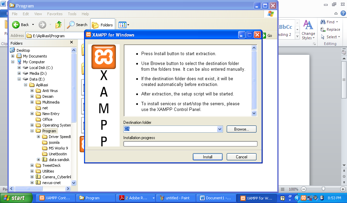Viewport: 347px width, 203px height.
Task: Open the View menu in Program window
Action: tap(38, 14)
